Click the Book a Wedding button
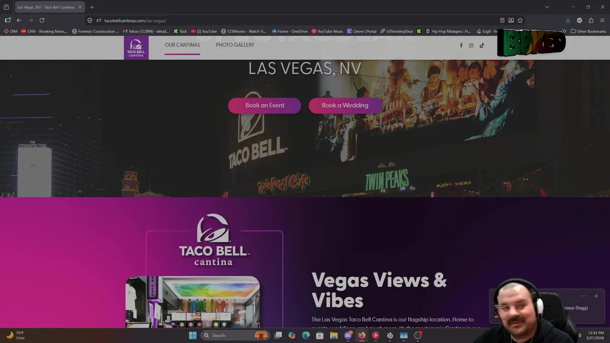This screenshot has height=343, width=610. click(x=345, y=105)
